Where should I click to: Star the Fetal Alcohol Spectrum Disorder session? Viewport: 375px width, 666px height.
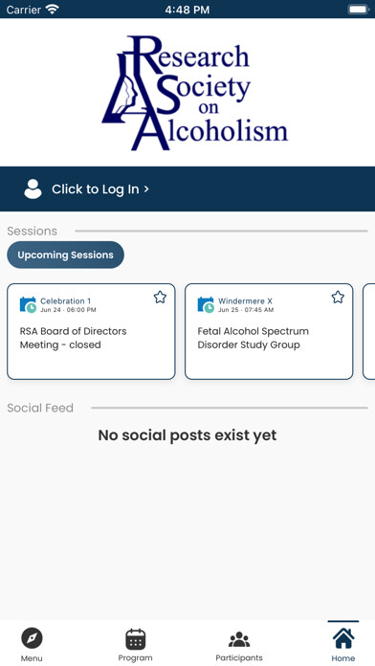[338, 297]
